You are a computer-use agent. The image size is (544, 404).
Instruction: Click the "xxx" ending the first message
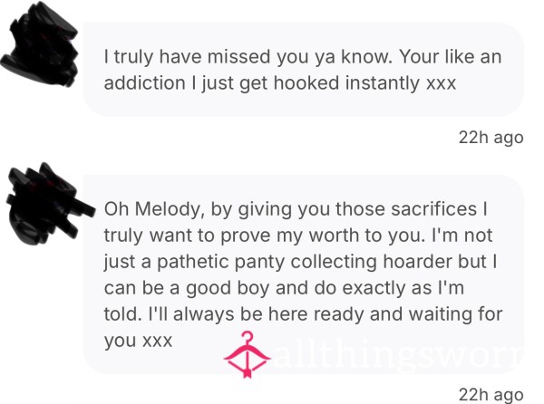pyautogui.click(x=441, y=84)
